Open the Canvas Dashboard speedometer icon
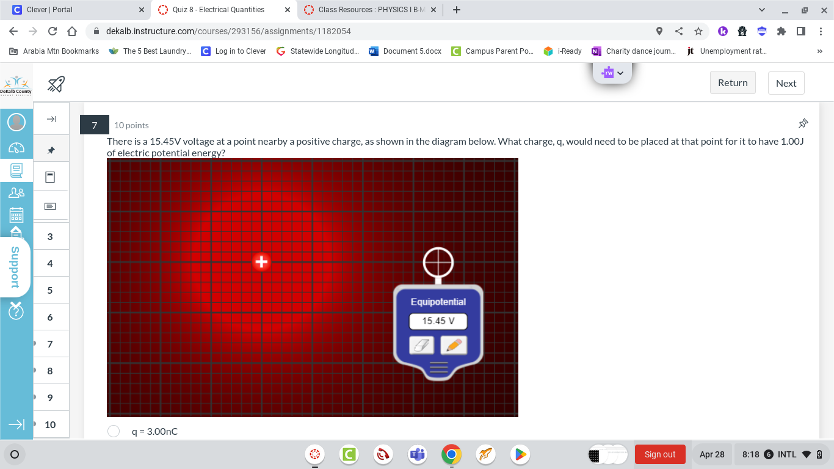 coord(16,148)
